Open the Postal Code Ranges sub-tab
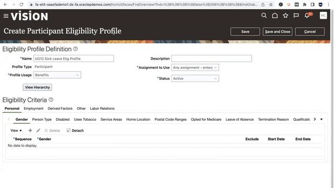Viewport: 334px width, 188px height. (x=171, y=120)
